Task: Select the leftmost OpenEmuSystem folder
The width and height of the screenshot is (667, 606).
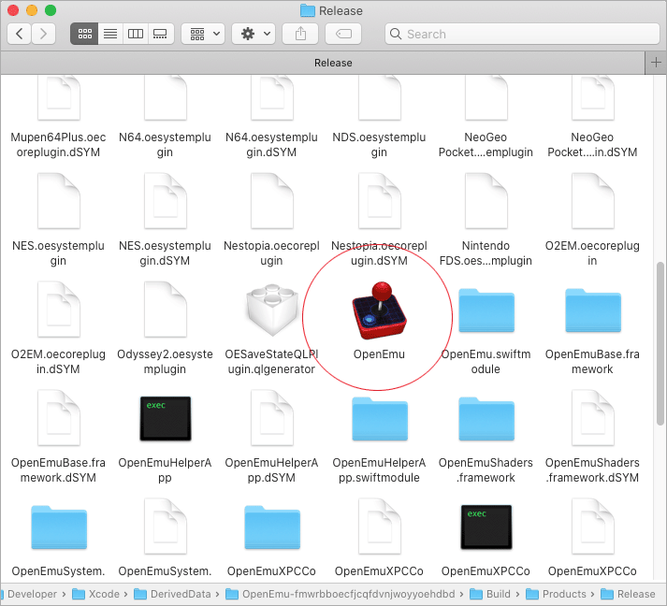Action: point(59,527)
